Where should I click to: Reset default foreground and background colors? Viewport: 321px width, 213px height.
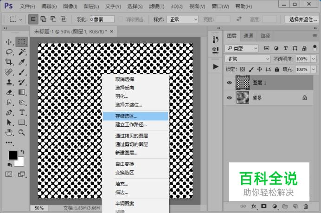(9, 164)
